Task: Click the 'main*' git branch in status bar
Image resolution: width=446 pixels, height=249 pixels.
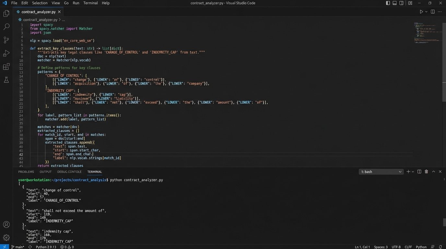Action: (17, 247)
